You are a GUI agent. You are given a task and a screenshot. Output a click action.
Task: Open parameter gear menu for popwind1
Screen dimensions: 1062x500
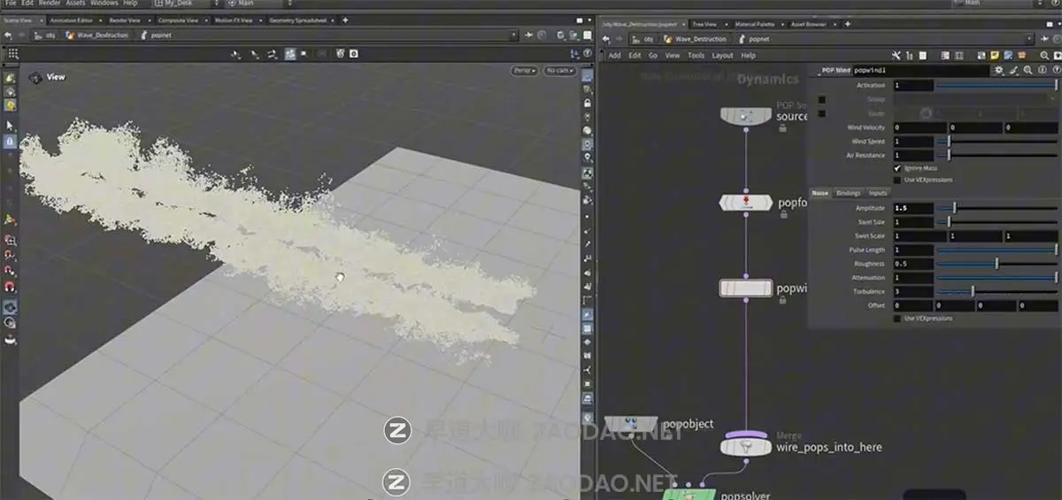pos(999,70)
